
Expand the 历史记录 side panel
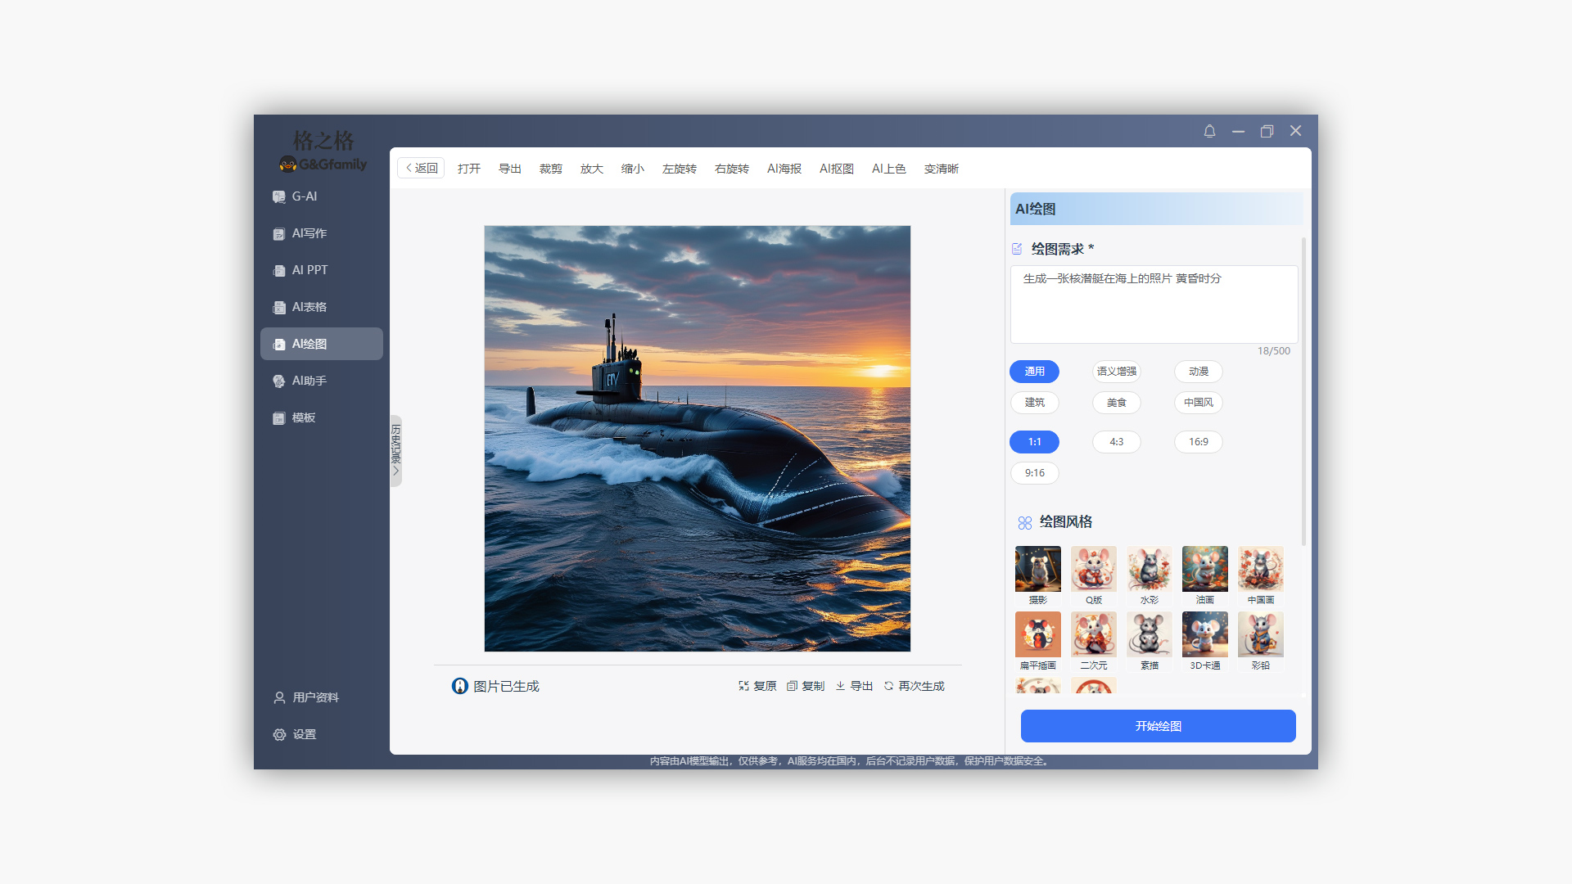(396, 450)
